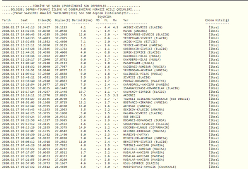
Task: Click latitude value 39.8760
Action: 44,31
